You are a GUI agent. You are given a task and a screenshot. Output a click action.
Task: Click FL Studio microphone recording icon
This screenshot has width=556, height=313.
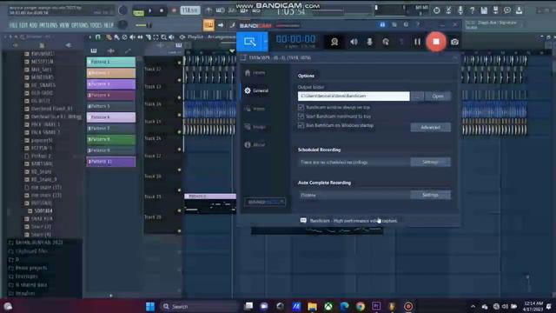click(460, 10)
